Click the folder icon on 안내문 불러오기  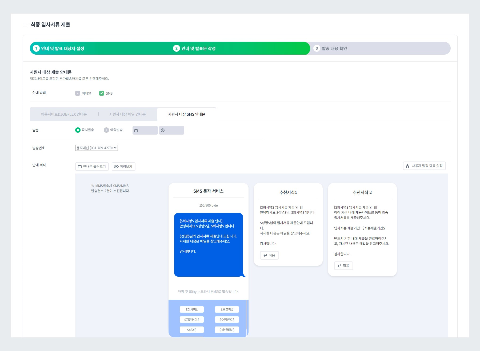(80, 167)
